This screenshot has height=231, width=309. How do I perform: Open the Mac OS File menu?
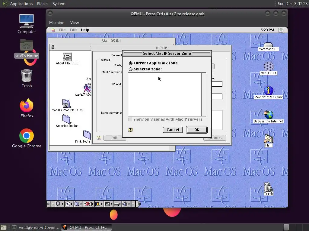(x=62, y=30)
